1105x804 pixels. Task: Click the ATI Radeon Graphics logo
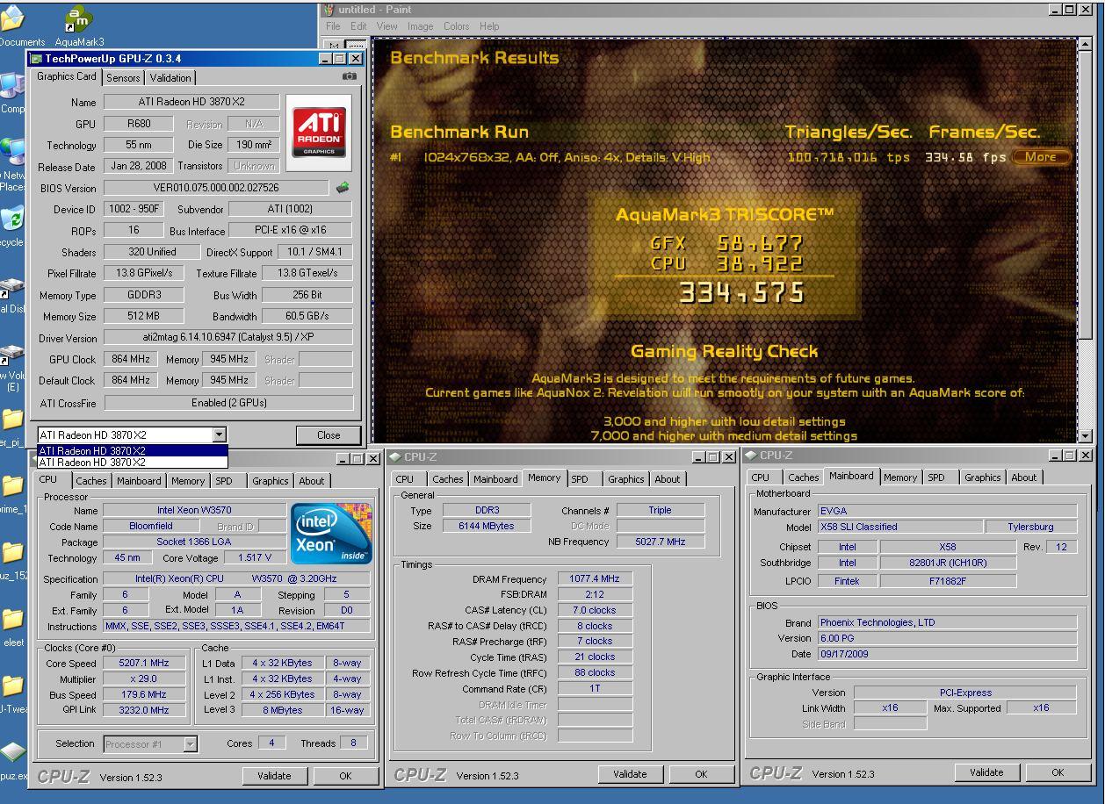point(319,132)
